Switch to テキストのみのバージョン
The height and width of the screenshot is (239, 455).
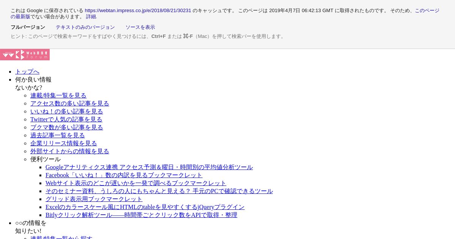click(x=85, y=27)
